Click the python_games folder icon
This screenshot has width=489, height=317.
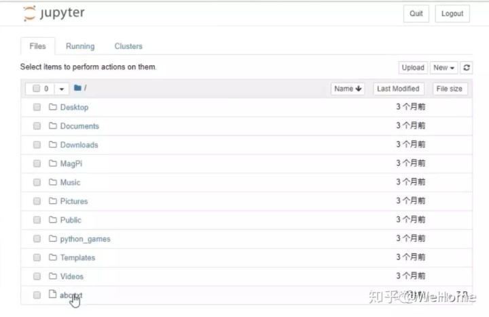click(53, 238)
